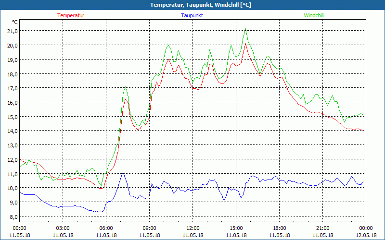This screenshot has width=385, height=240.
Task: Click the blue Taupunkt peak after 06:00
Action: (x=123, y=172)
